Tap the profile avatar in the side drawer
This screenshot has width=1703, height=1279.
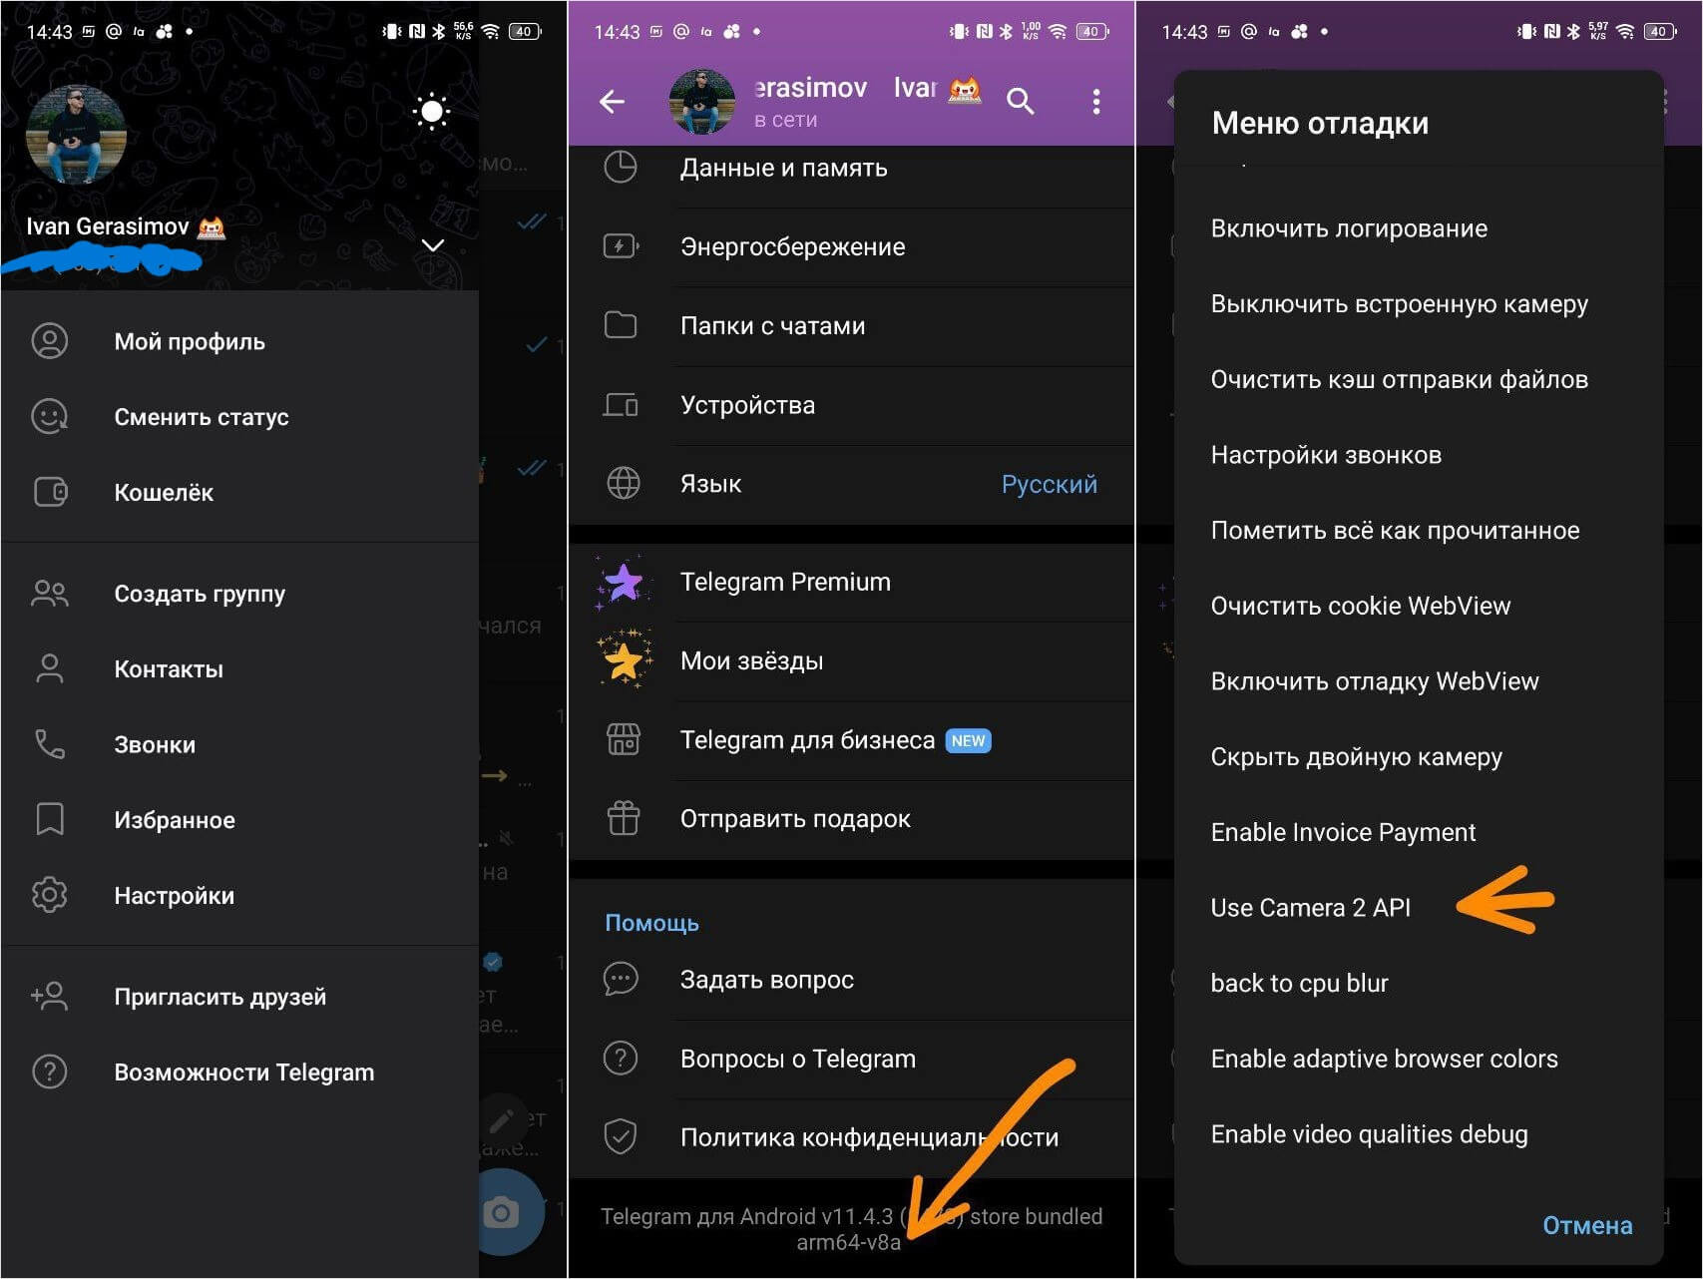(76, 135)
